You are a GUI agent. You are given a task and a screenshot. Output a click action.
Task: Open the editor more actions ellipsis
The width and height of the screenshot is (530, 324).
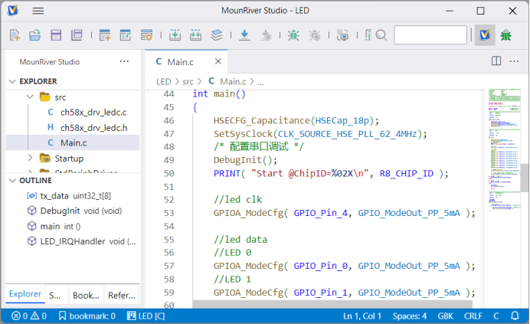tap(514, 61)
